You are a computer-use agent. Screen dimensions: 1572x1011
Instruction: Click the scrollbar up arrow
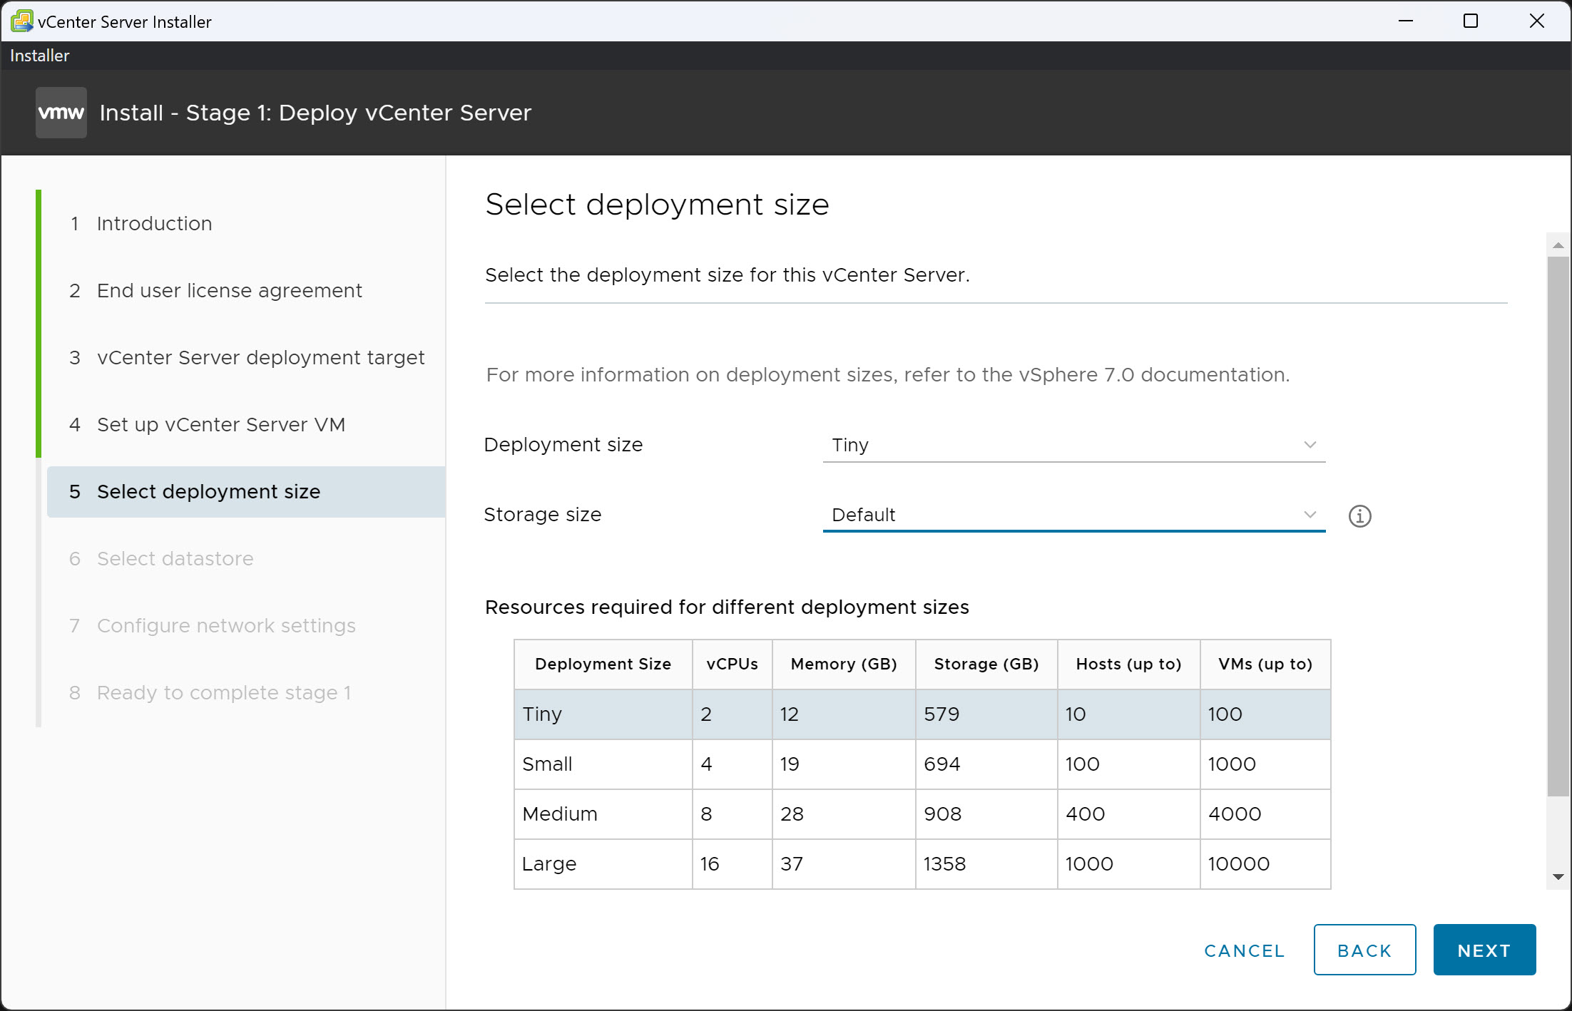[1556, 245]
